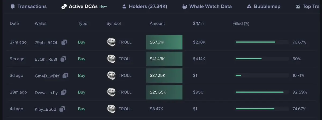Sort by the Filled (%) column header

point(241,24)
